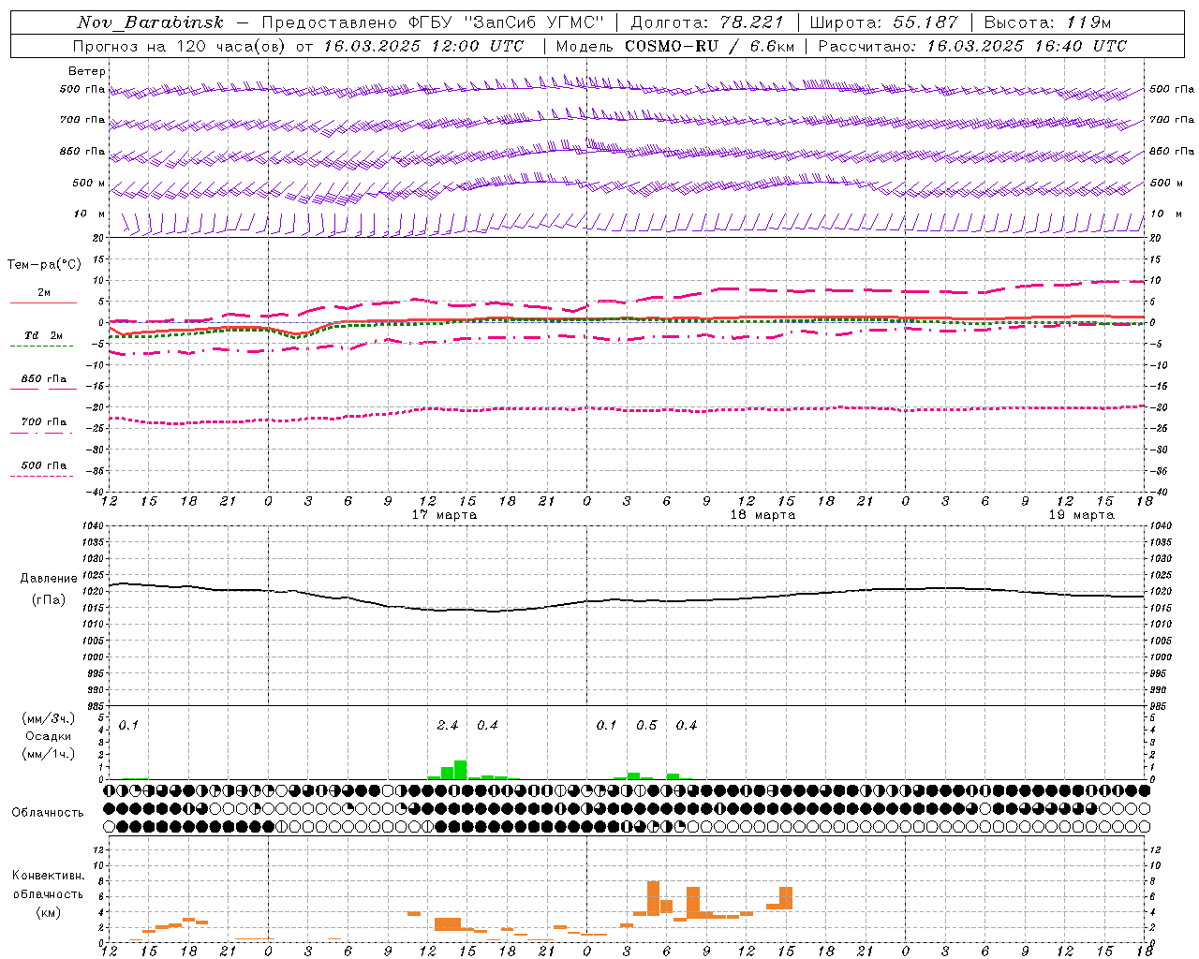Click the Долгота: 78.221 value
Image resolution: width=1199 pixels, height=959 pixels.
(707, 22)
